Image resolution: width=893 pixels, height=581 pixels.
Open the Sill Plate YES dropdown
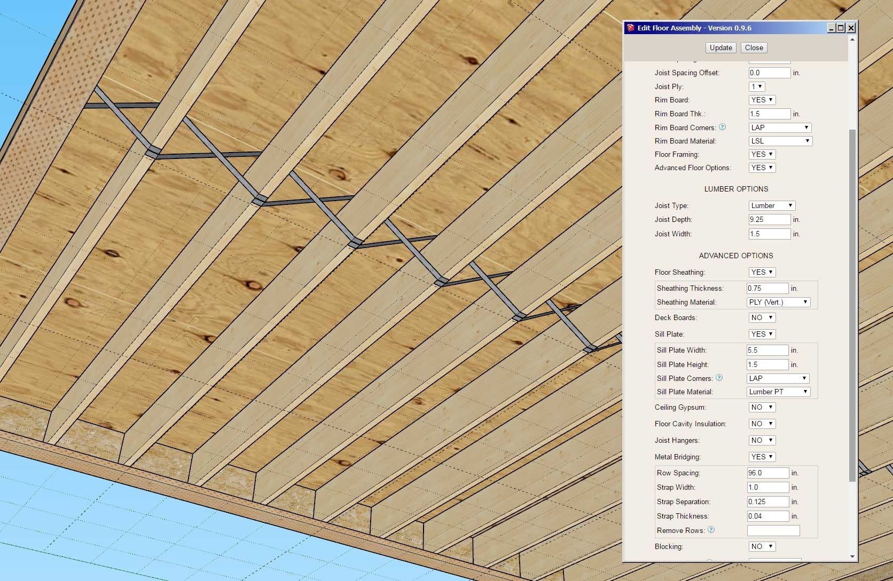762,334
